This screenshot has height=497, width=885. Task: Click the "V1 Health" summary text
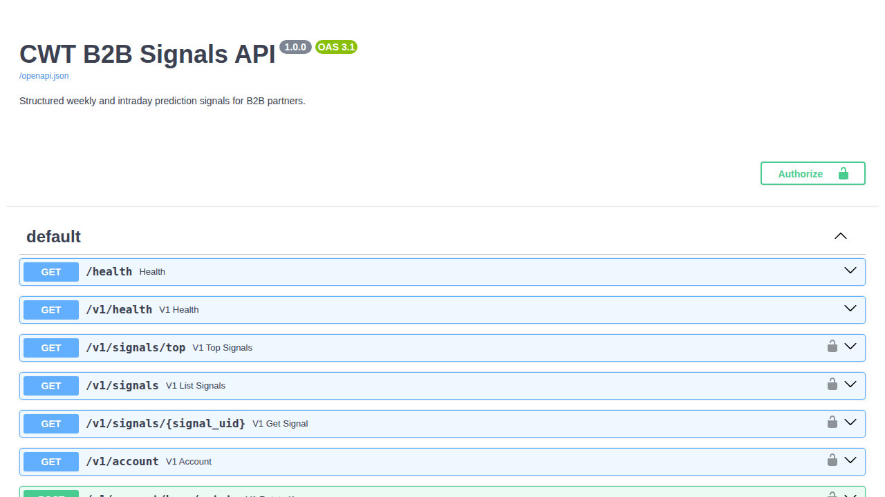pos(179,310)
